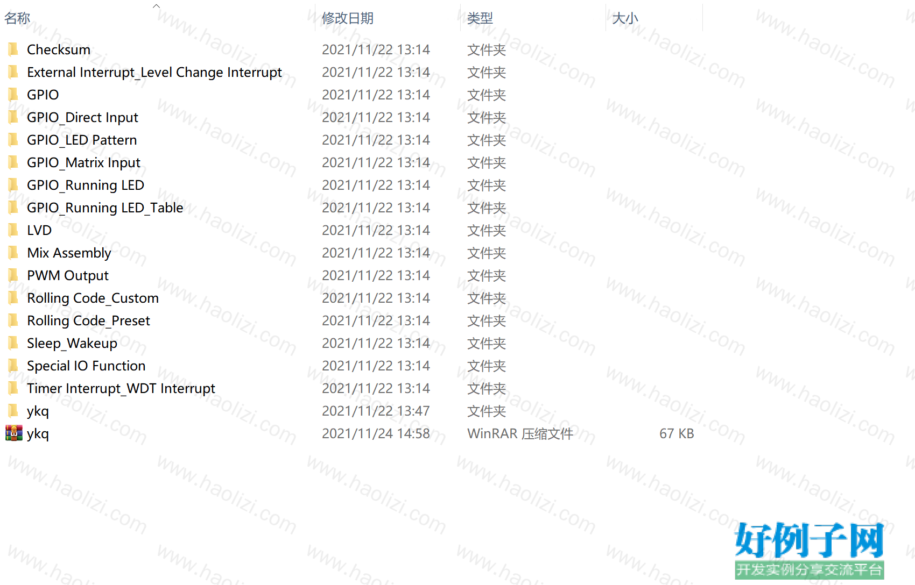Select the GPIO_Direct Input name
The width and height of the screenshot is (915, 585).
pyautogui.click(x=82, y=117)
